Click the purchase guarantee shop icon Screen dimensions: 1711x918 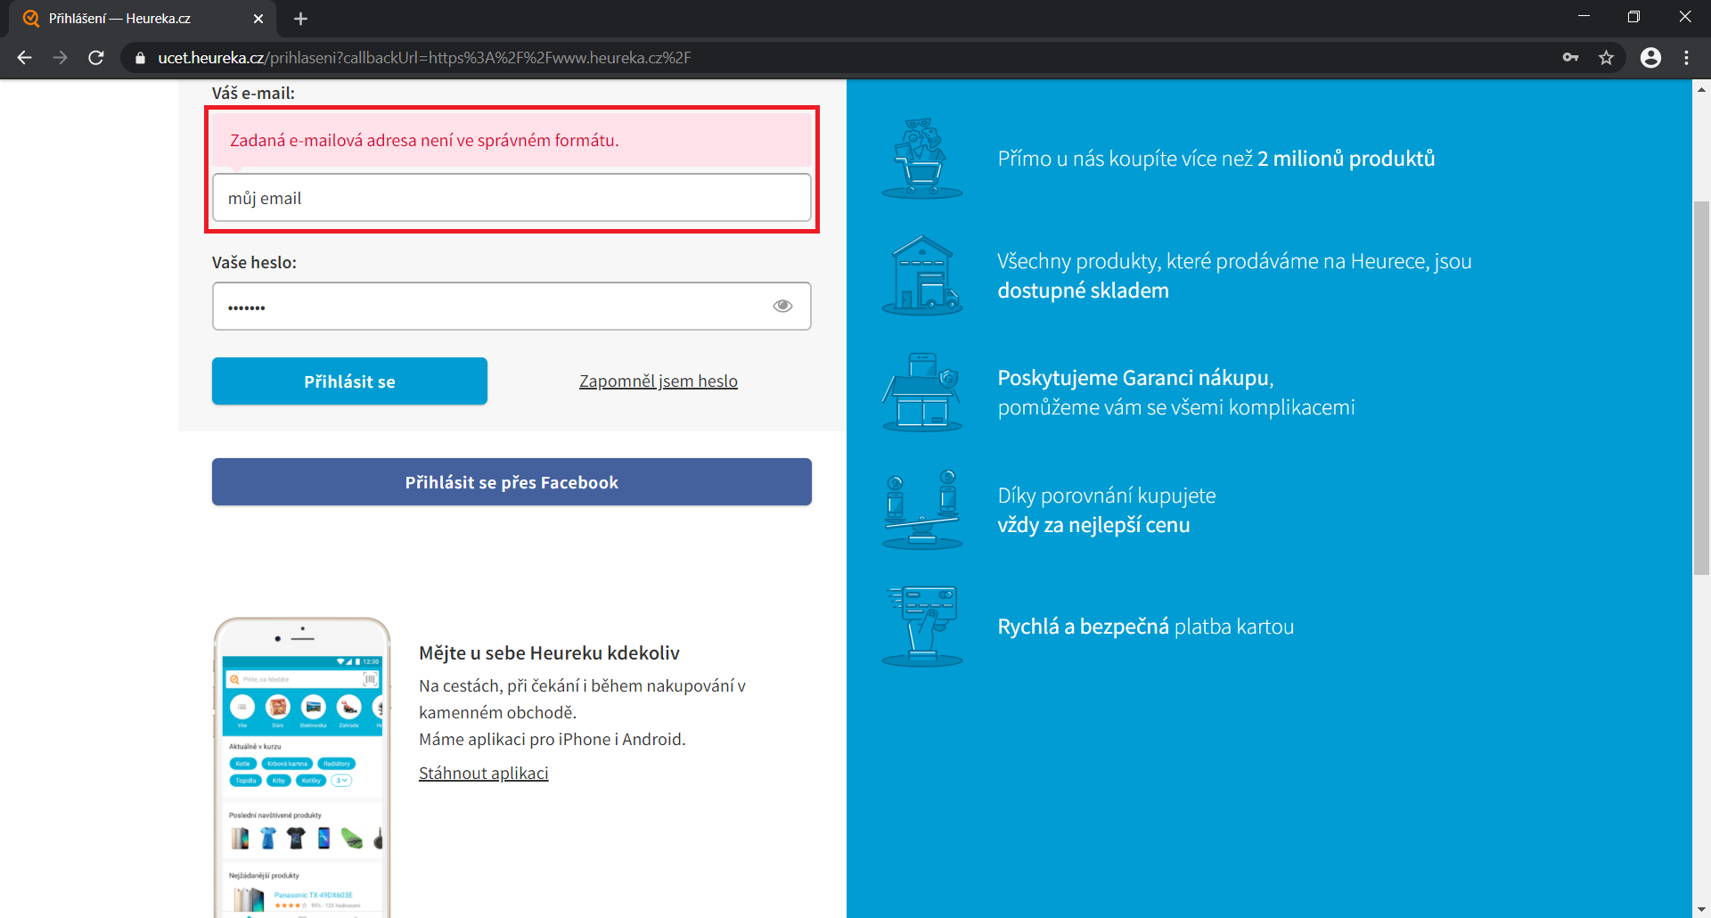(921, 392)
